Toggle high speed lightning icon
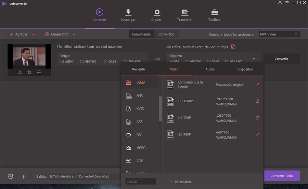Viewport: 308px width, 189px height. [23, 176]
